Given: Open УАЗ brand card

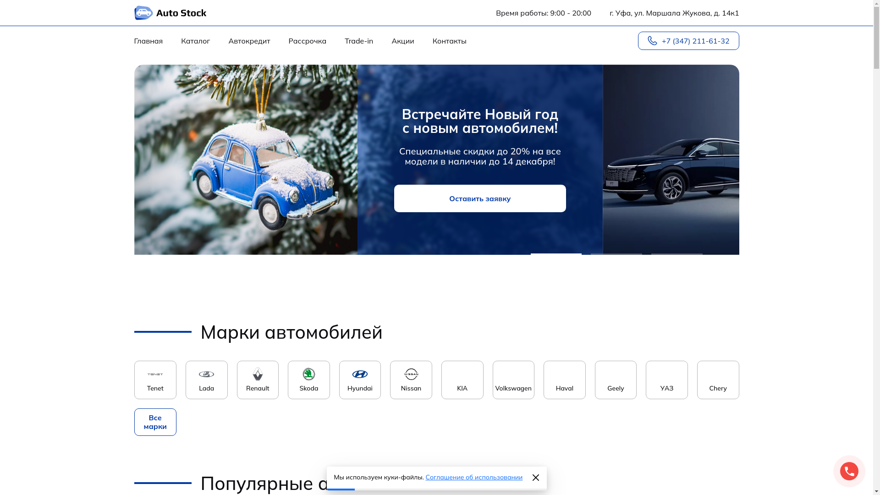Looking at the screenshot, I should [x=667, y=380].
